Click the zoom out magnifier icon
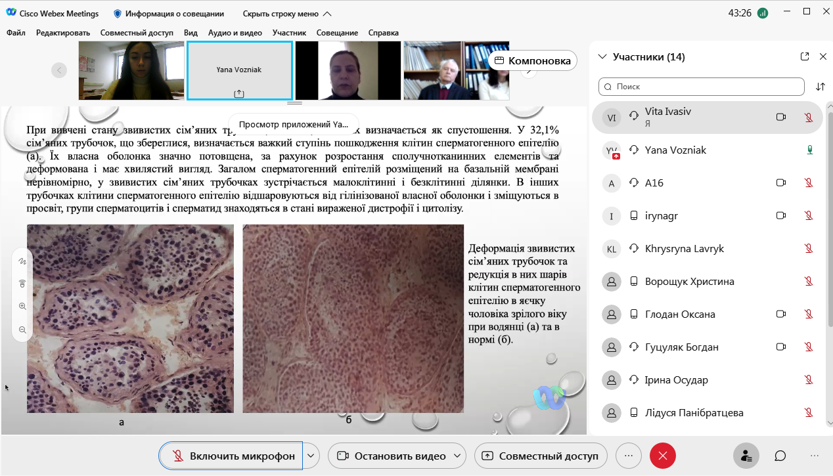Viewport: 833px width, 476px height. pos(22,330)
